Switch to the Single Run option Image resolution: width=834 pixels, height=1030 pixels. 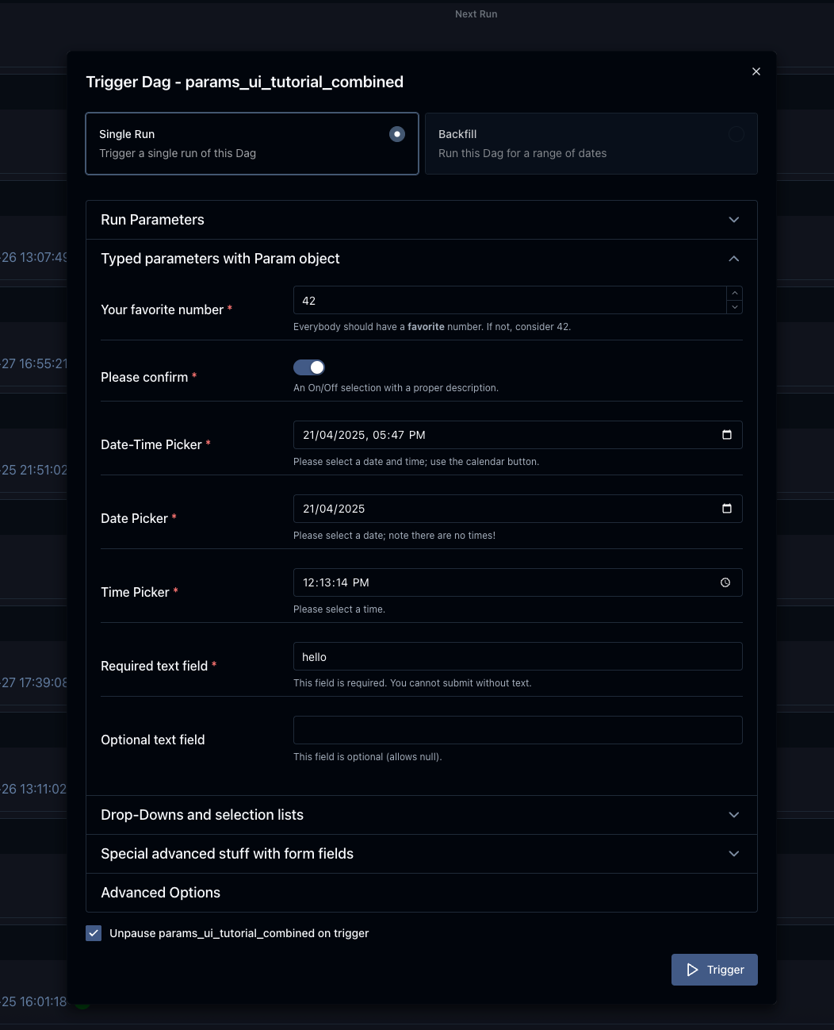coord(396,134)
